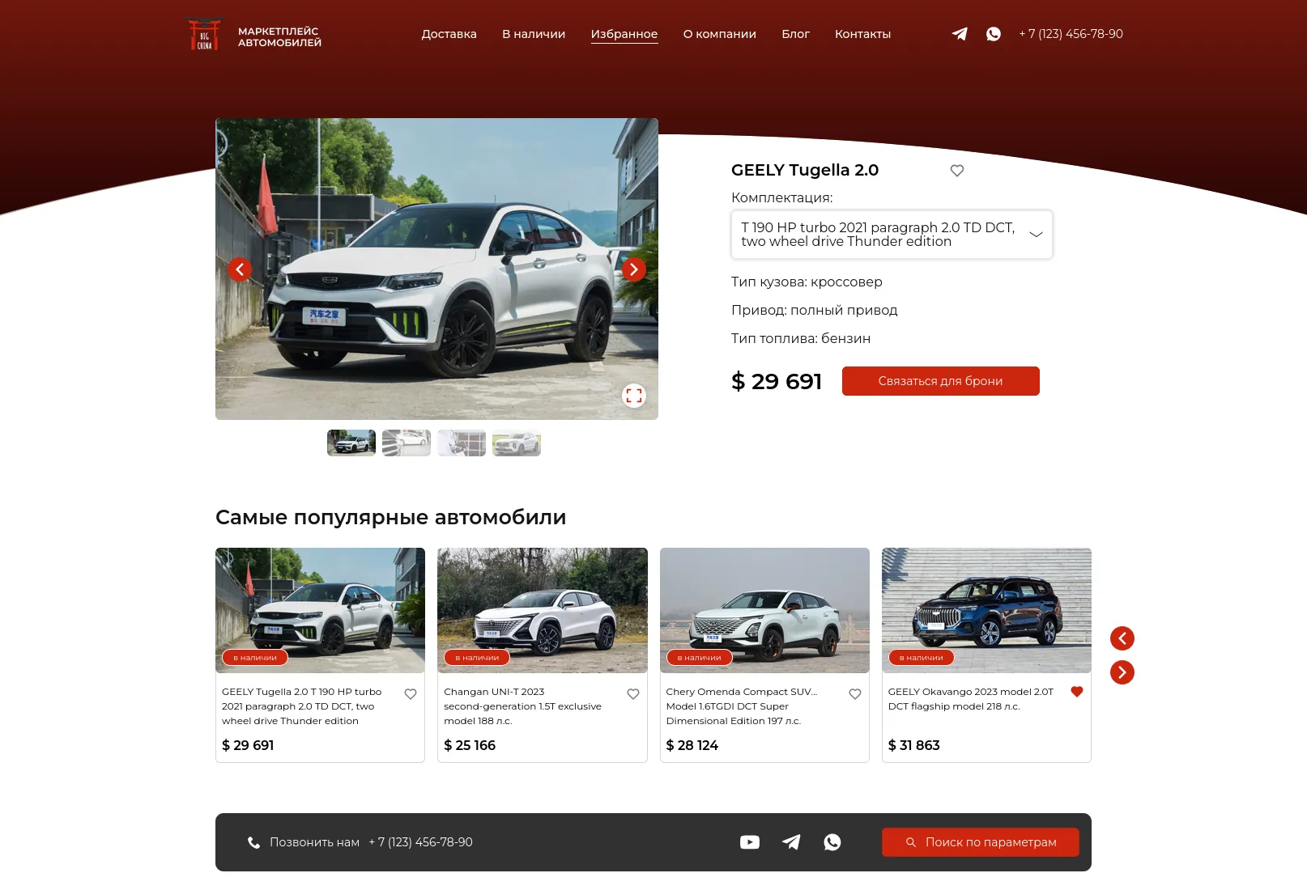Image resolution: width=1307 pixels, height=890 pixels.
Task: Open GEELY Okavango 2023 car image
Action: pos(986,610)
